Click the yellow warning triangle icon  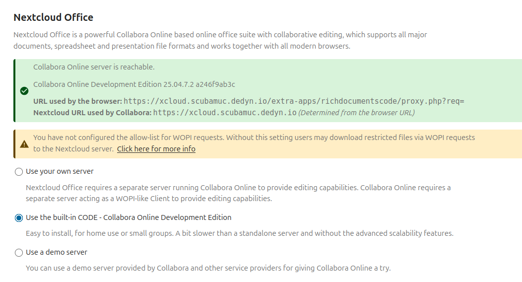(24, 144)
